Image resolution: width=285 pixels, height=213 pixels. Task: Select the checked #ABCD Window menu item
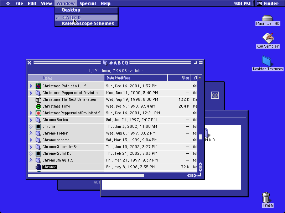coord(87,18)
